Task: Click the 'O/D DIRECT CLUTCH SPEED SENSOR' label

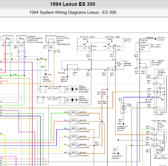Action: (x=63, y=40)
